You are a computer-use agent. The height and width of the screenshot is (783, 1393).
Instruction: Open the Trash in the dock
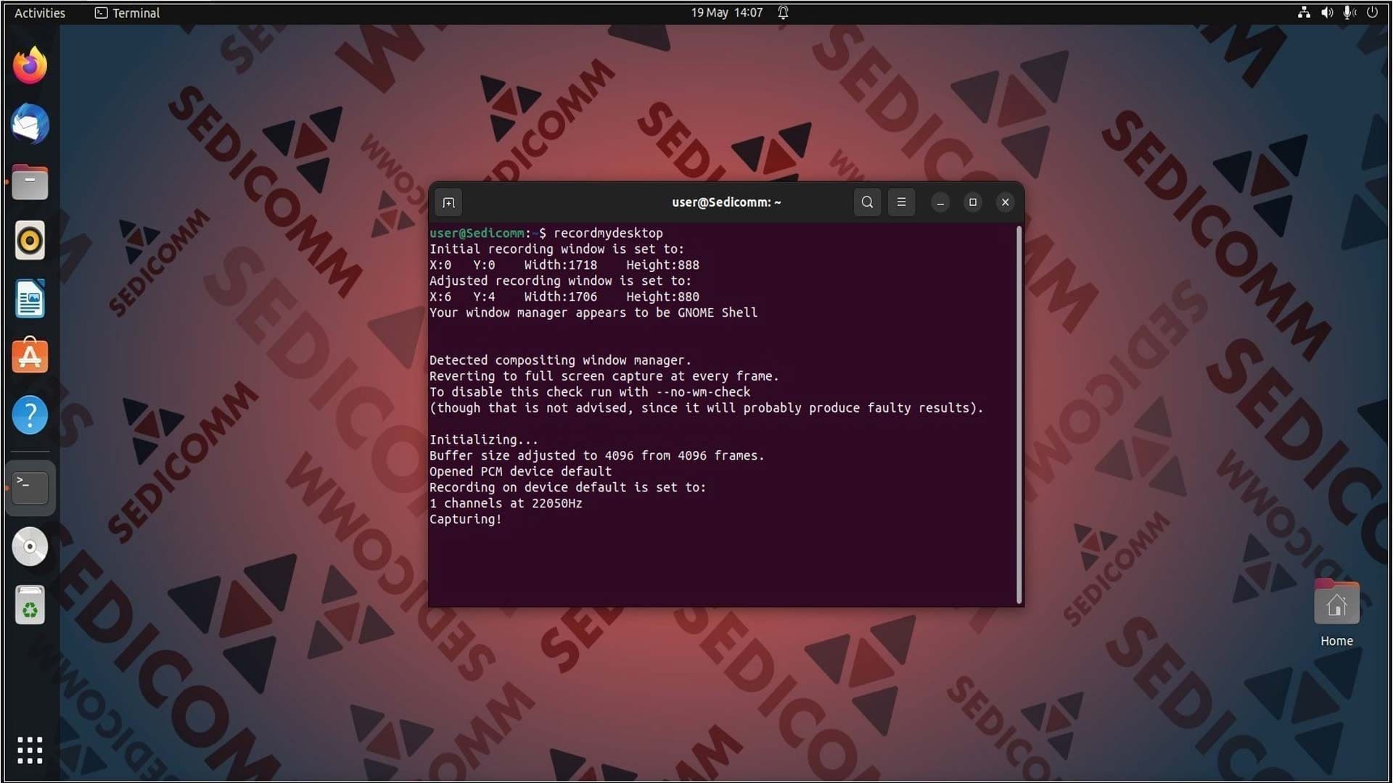(30, 605)
